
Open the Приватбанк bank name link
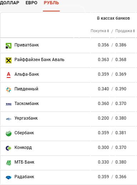(x=26, y=45)
